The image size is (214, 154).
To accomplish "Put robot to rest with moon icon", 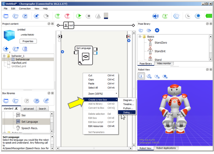I will pos(188,16).
